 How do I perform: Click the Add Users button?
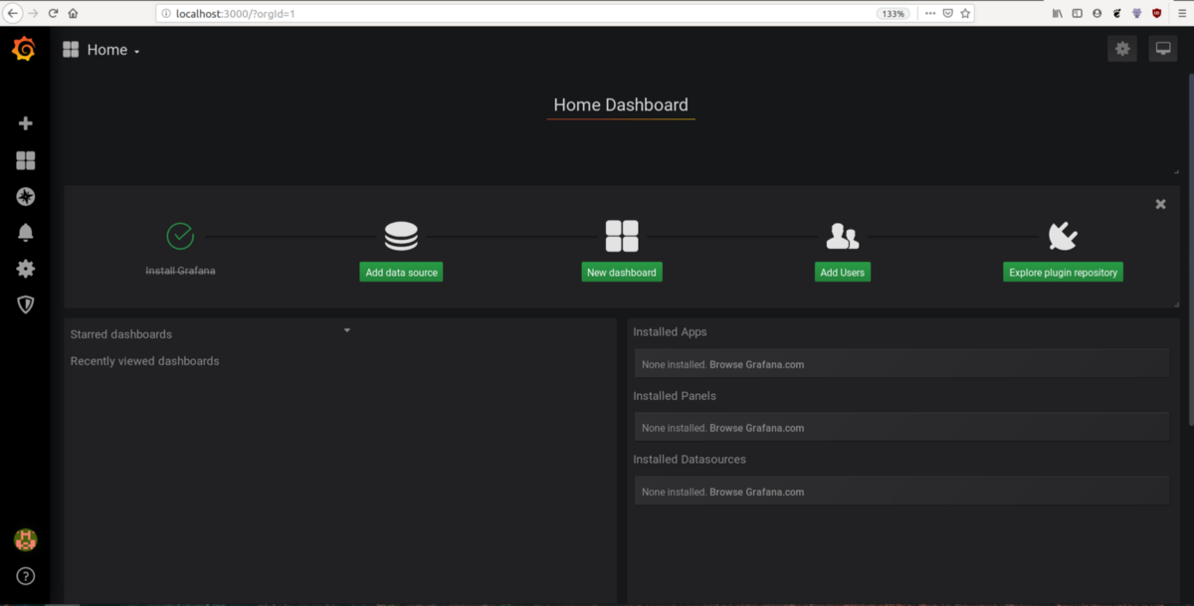[843, 272]
